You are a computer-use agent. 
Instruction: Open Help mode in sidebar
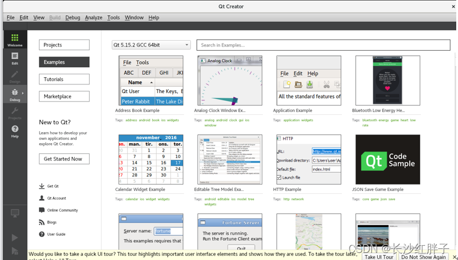15,131
